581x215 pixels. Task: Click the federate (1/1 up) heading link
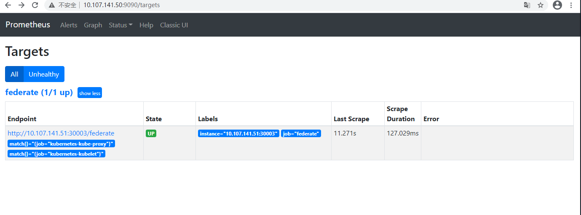(39, 92)
